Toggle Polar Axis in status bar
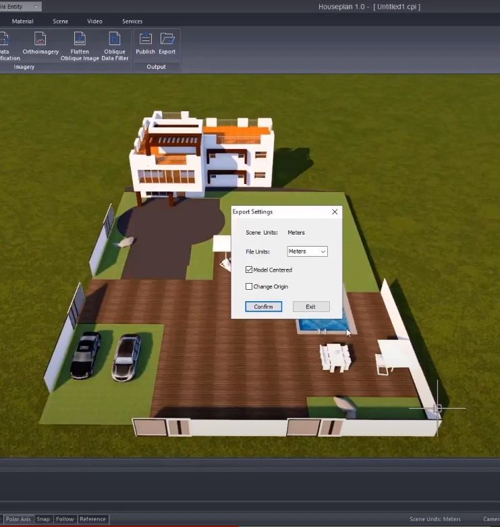This screenshot has width=500, height=527. click(18, 520)
